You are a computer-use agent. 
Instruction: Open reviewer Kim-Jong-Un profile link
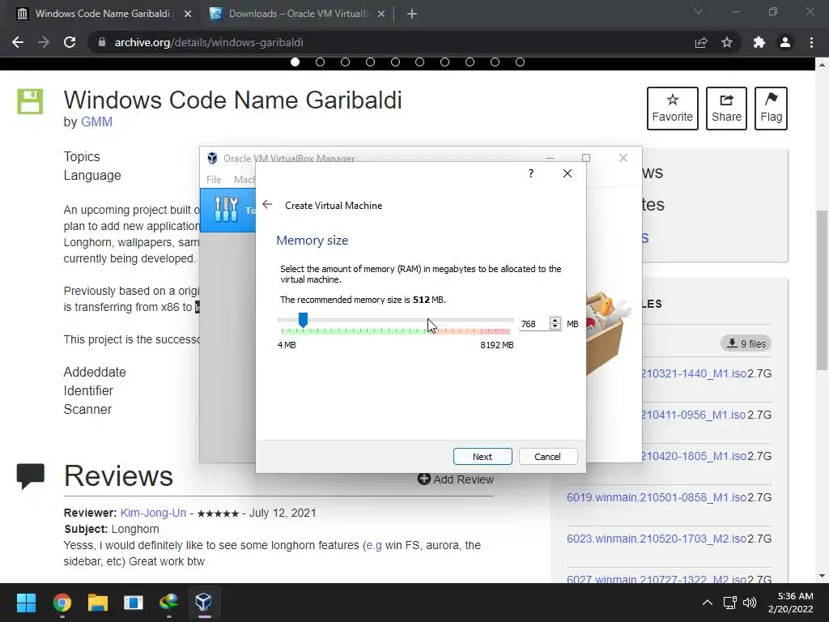pyautogui.click(x=153, y=513)
